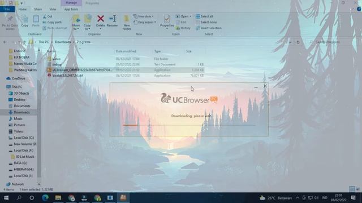362x203 pixels.
Task: Open Microsoft Edge from taskbar
Action: click(45, 198)
